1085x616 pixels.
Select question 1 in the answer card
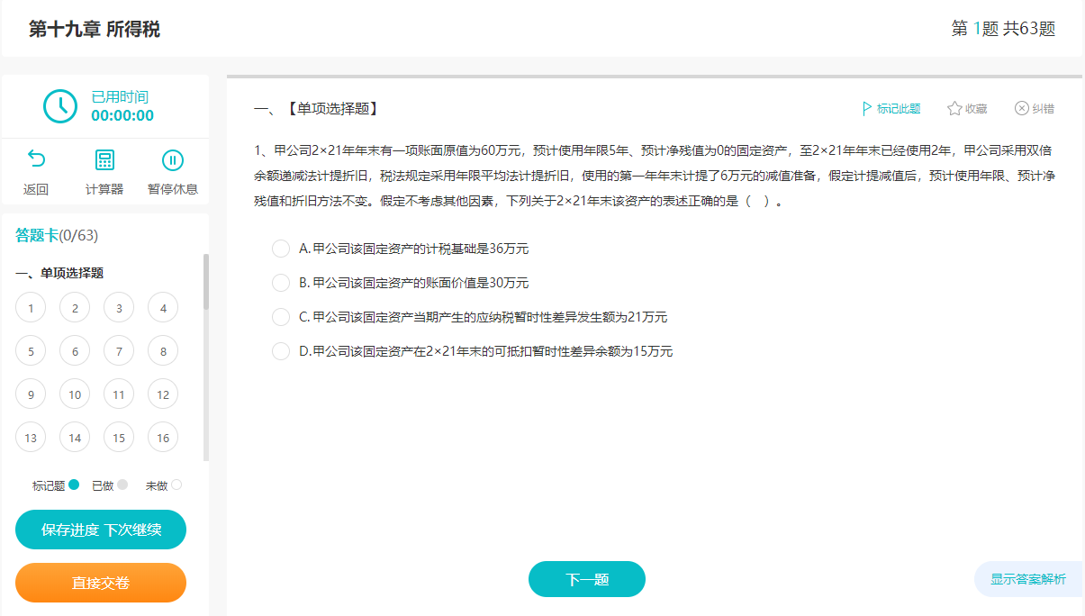[31, 307]
